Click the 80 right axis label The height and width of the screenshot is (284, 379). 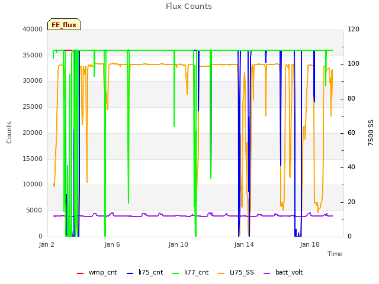(351, 99)
